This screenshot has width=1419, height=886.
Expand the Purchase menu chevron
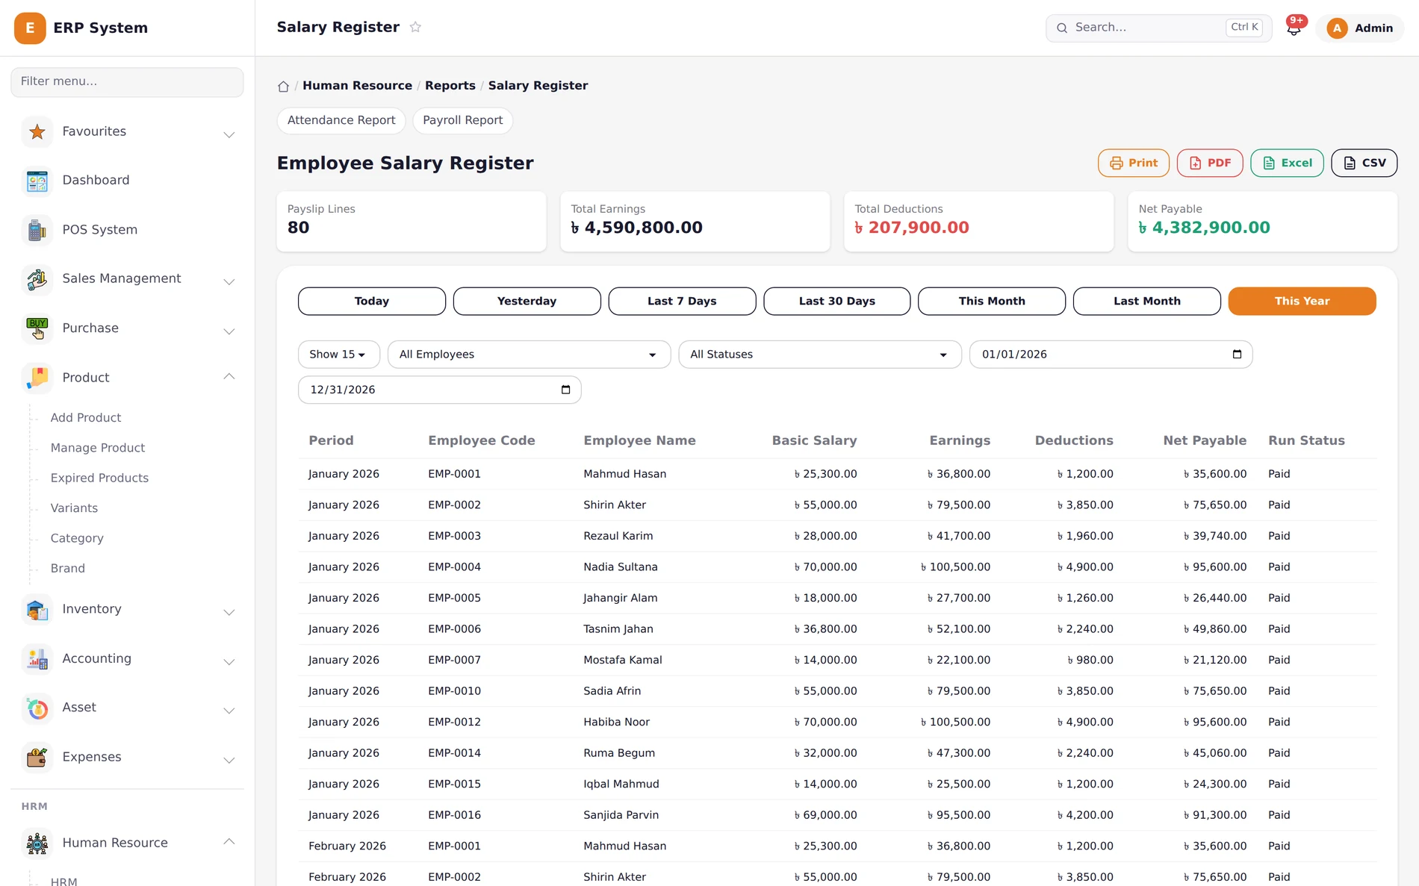(229, 331)
